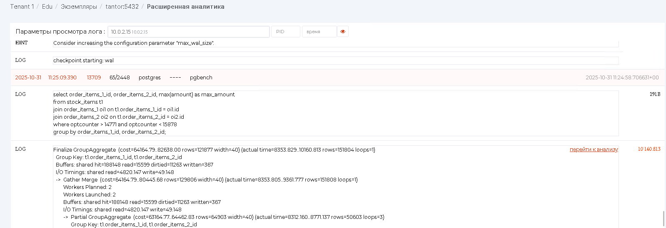Open the Tenant 1 breadcrumb

click(x=22, y=7)
